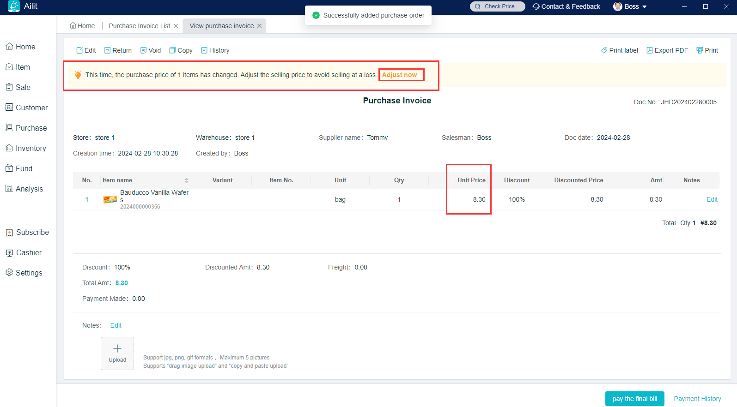737x407 pixels.
Task: Go to the Home tab
Action: coord(82,26)
